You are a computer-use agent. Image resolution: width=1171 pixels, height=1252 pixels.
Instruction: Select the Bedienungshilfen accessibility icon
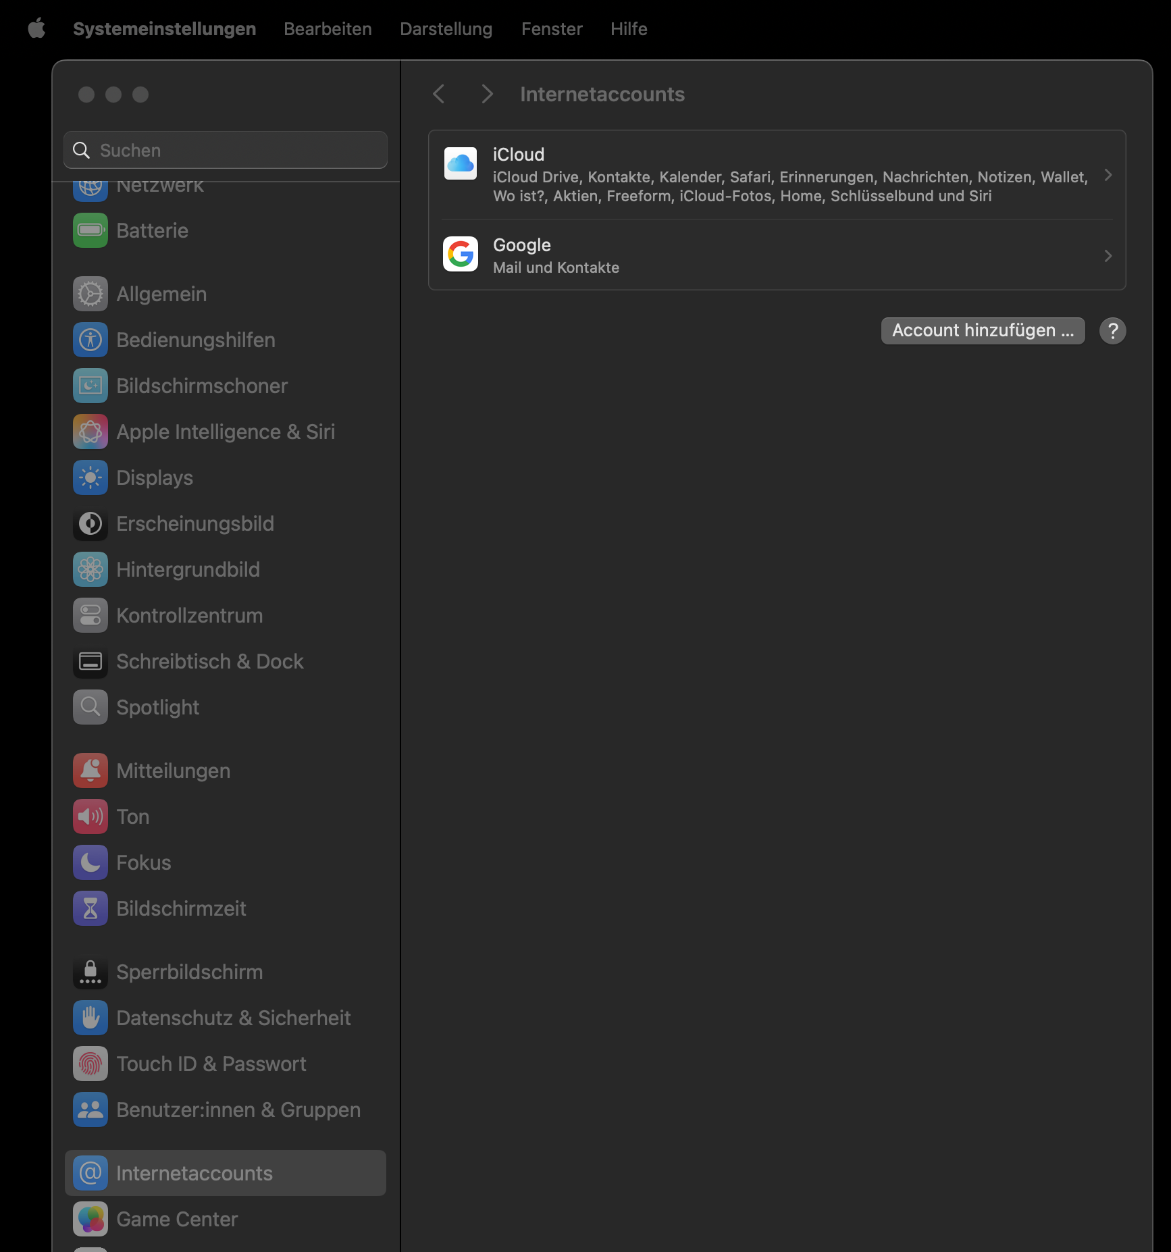pyautogui.click(x=90, y=340)
